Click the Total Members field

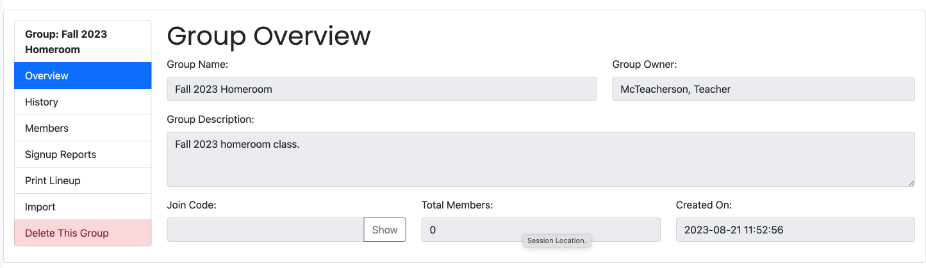[541, 230]
